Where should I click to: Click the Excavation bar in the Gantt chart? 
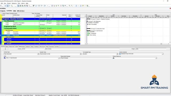[x=88, y=32]
